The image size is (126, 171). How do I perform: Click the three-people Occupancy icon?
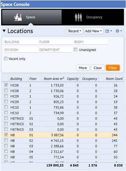(x=78, y=17)
